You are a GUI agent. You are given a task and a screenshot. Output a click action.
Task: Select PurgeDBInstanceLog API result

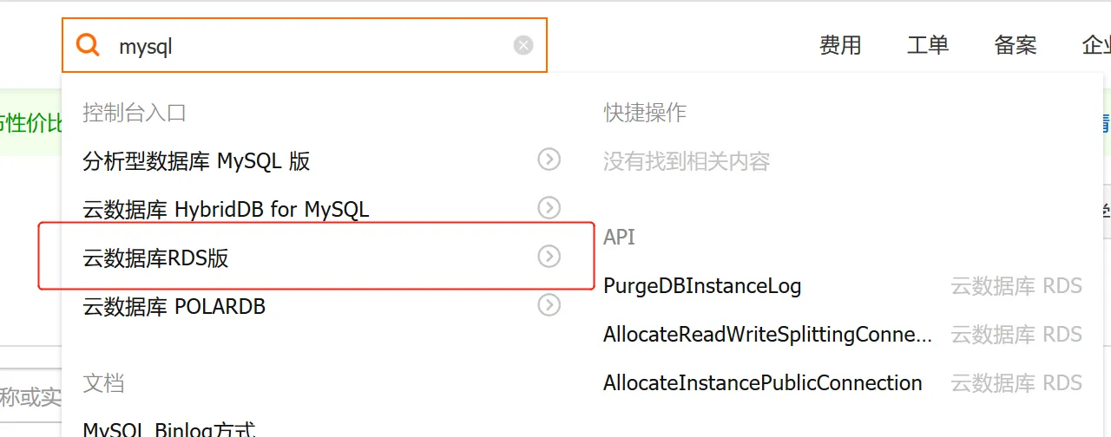point(702,286)
